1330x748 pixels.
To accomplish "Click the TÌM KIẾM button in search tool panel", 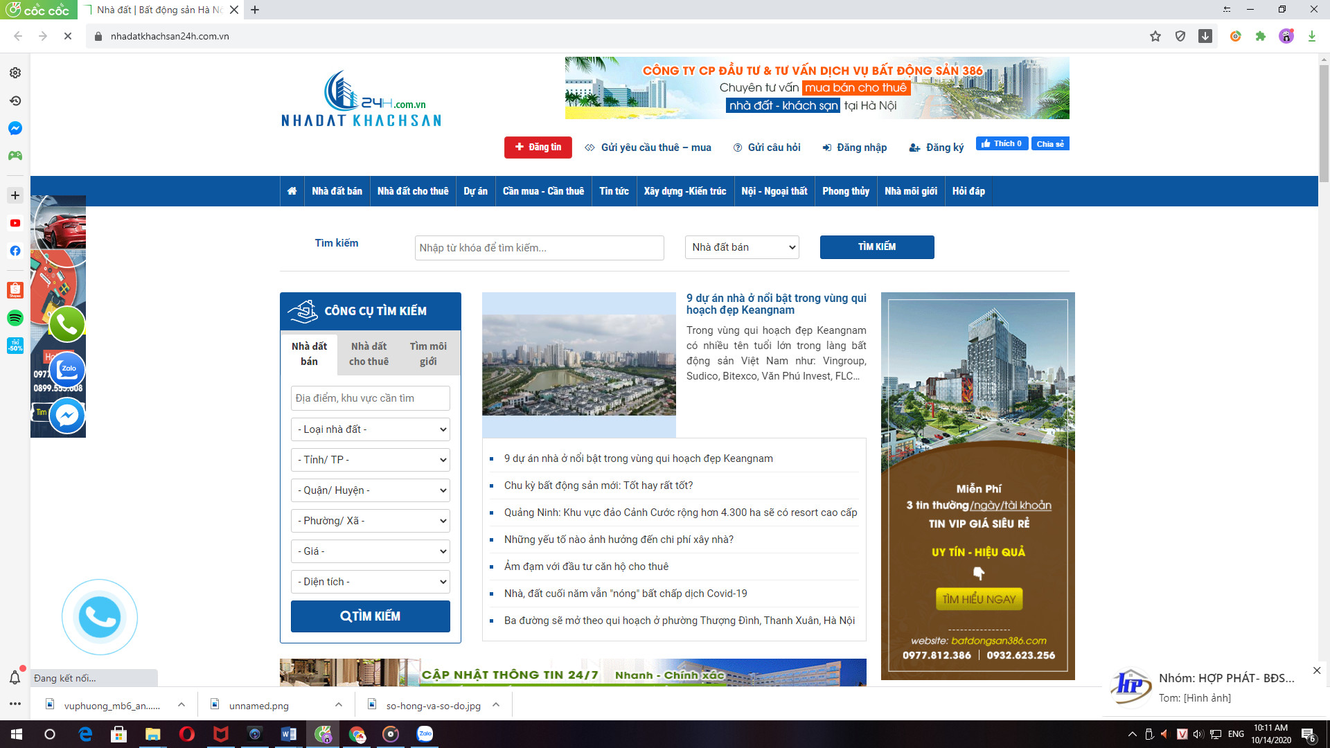I will tap(371, 616).
